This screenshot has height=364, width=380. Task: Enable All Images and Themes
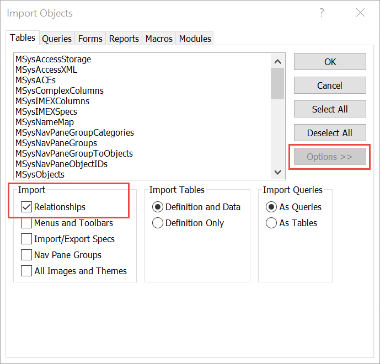pos(26,271)
